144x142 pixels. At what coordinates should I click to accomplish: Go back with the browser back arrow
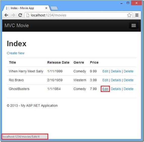[x=6, y=15]
